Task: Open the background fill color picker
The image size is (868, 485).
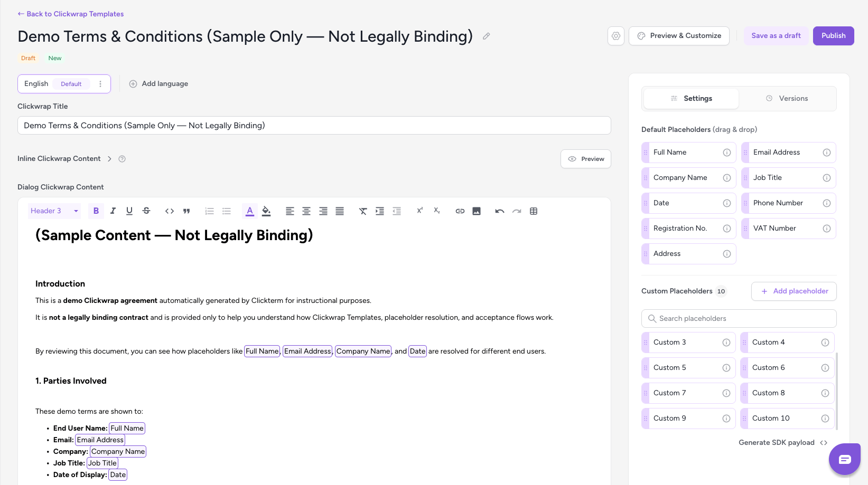Action: click(x=266, y=211)
